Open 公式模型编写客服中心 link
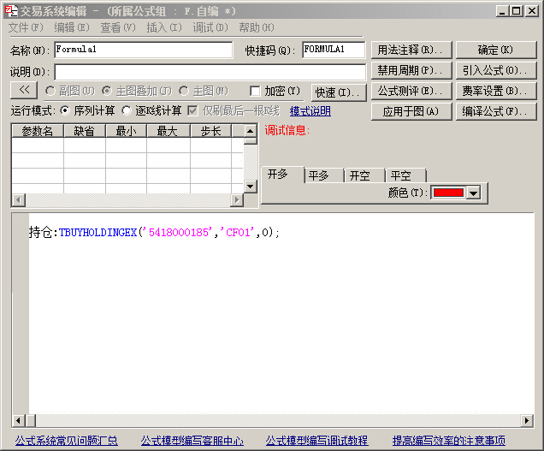Viewport: 544px width, 451px height. 192,441
